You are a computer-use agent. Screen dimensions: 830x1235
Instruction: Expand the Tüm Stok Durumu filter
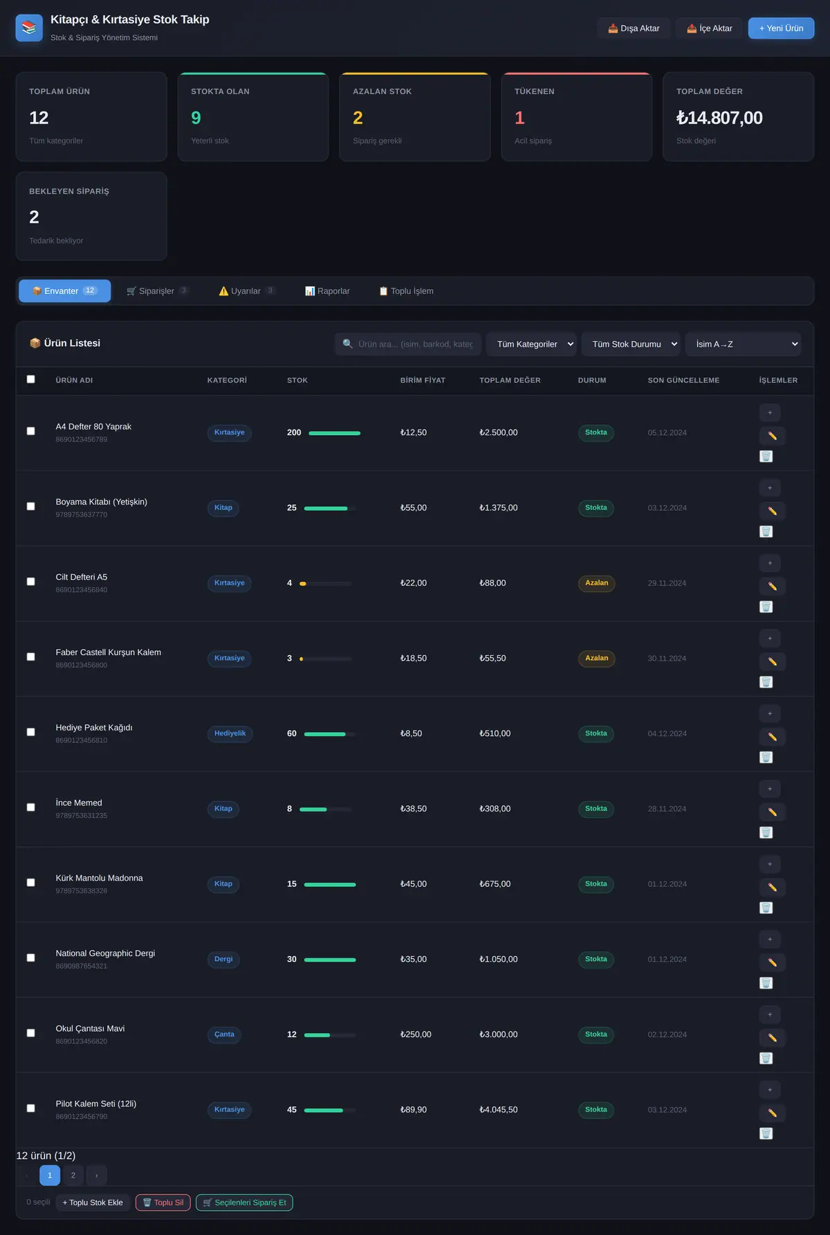[631, 344]
